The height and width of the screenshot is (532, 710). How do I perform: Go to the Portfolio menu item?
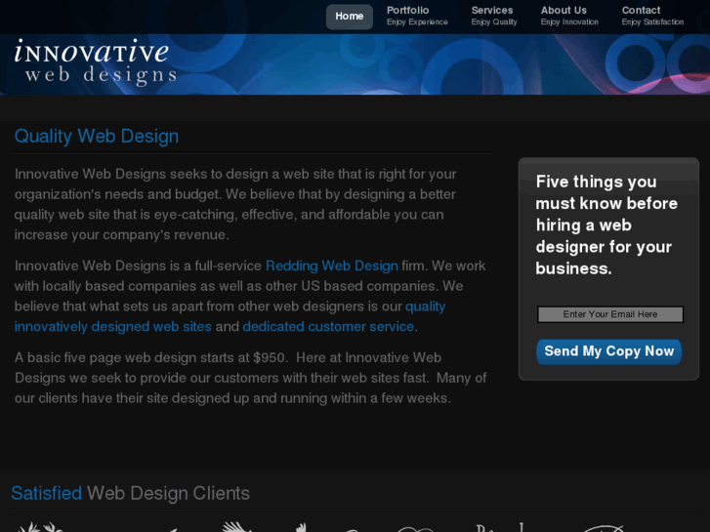click(x=417, y=16)
